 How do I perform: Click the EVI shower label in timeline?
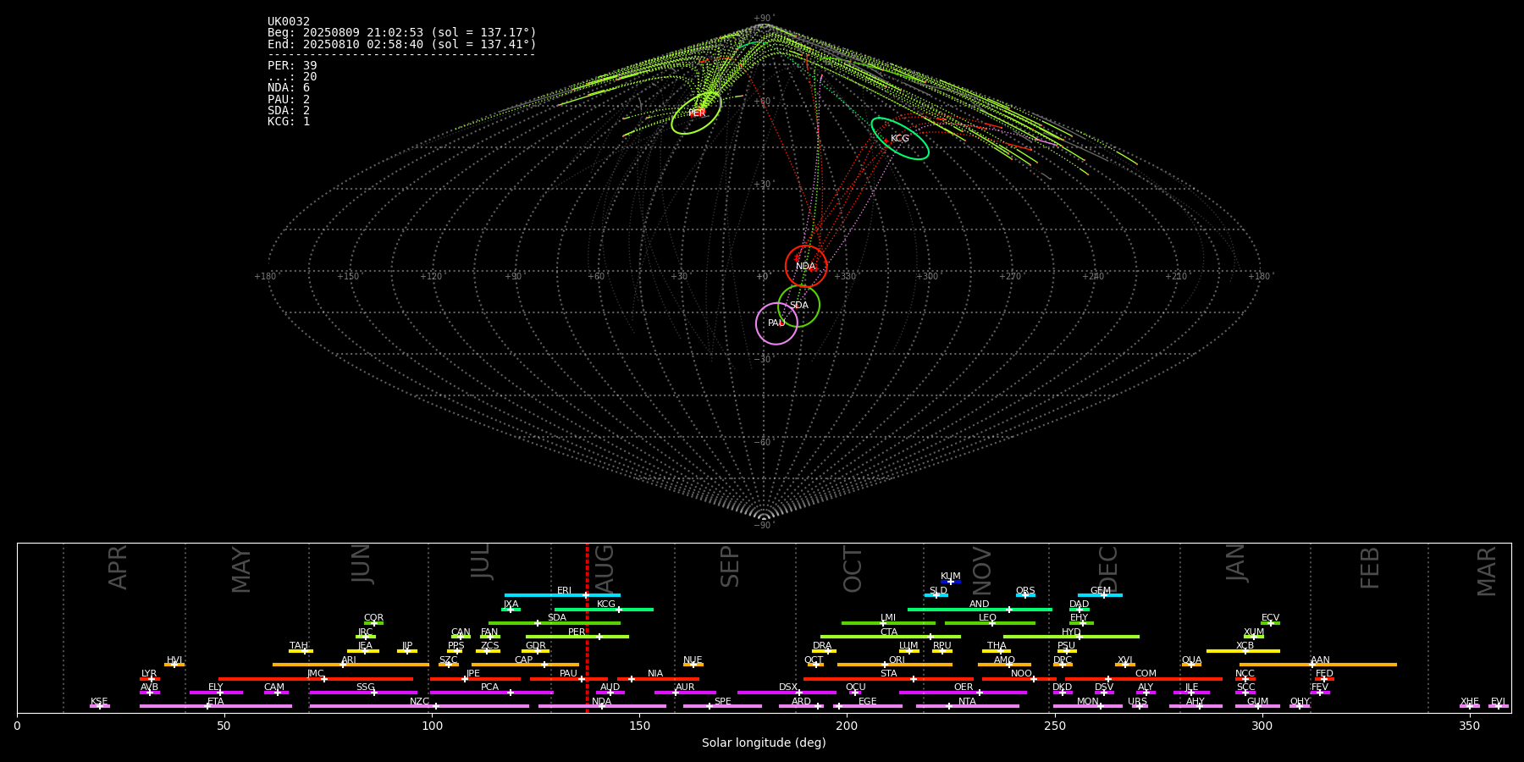click(x=1498, y=702)
